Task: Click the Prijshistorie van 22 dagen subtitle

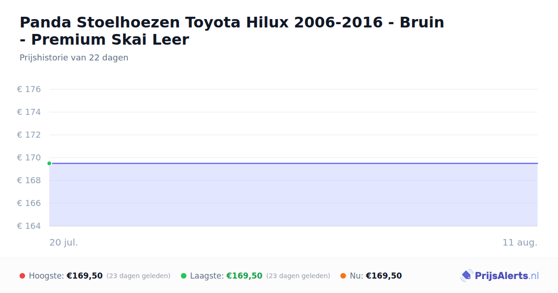Action: tap(74, 58)
